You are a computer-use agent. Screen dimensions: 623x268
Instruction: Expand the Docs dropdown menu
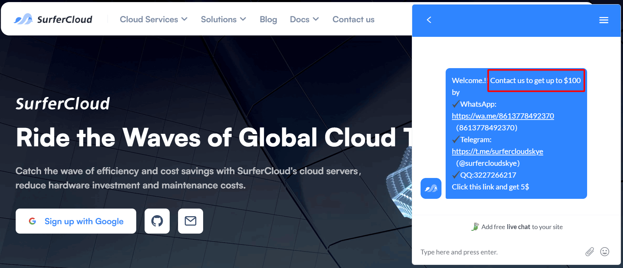click(x=304, y=19)
